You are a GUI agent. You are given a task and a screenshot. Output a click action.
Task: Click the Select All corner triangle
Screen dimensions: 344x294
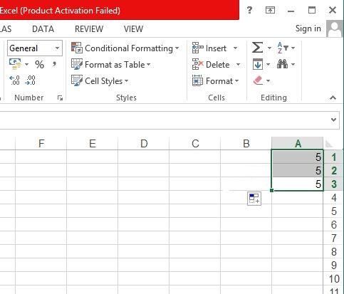pos(329,144)
